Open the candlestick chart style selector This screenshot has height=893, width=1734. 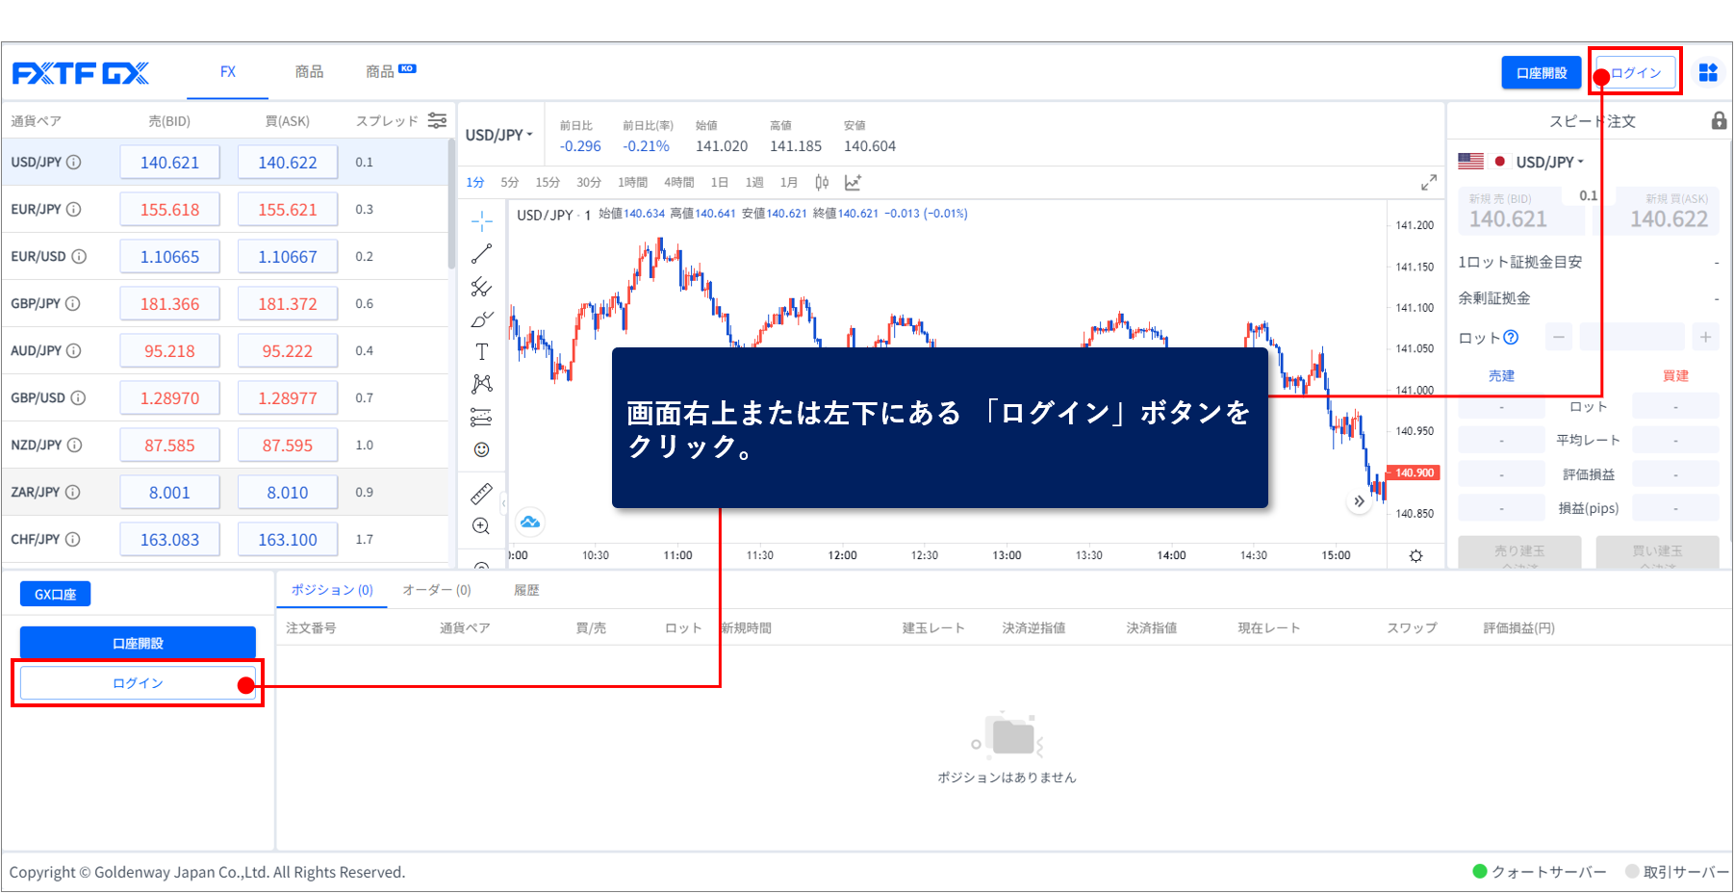822,182
